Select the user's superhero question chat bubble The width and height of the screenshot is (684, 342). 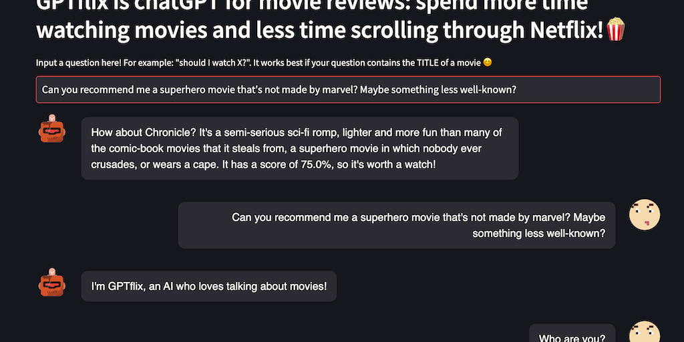396,225
